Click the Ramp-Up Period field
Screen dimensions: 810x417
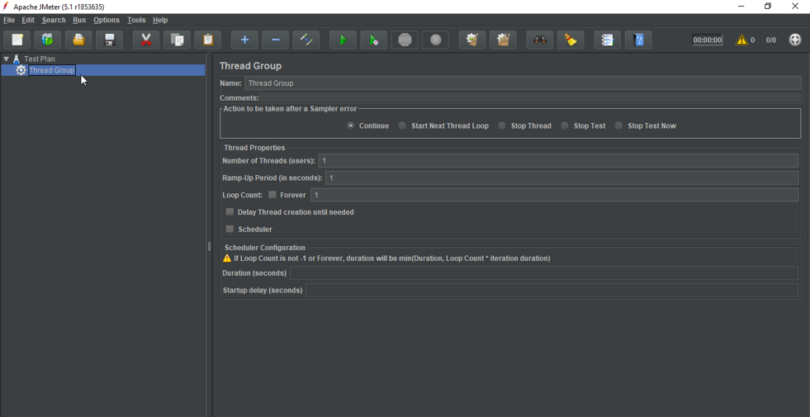(x=562, y=178)
